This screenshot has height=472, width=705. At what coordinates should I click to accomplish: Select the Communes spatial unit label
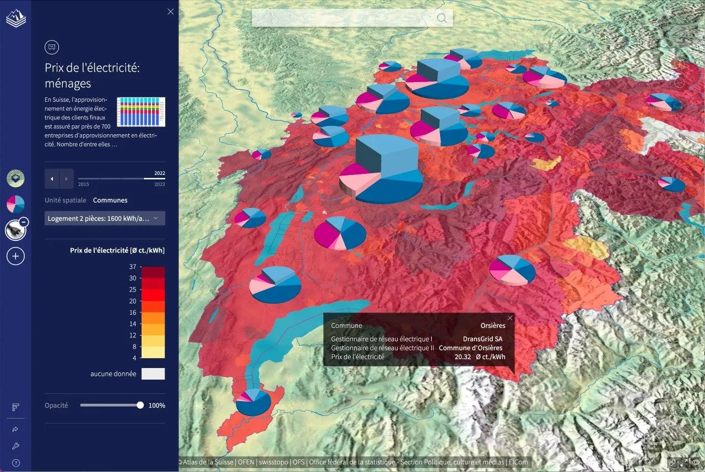coord(110,200)
